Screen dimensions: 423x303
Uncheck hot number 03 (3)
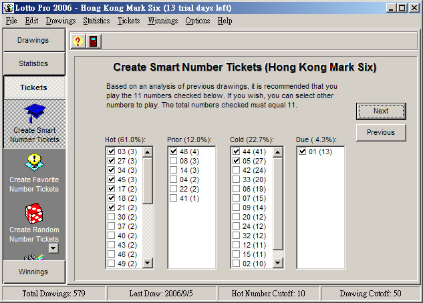click(x=111, y=152)
